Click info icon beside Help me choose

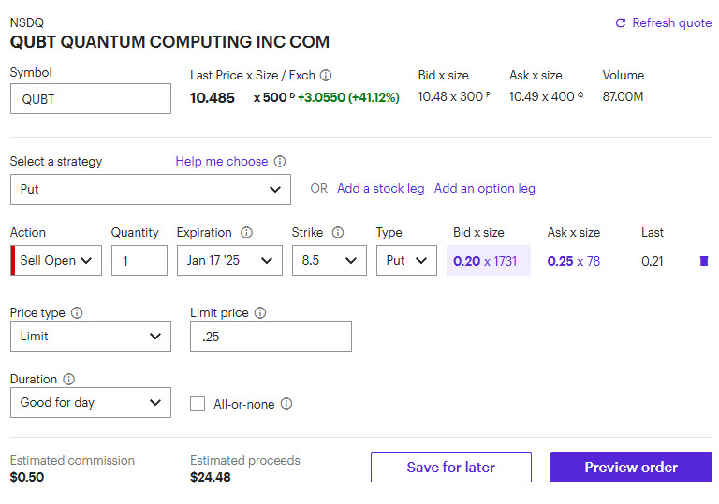(x=280, y=162)
